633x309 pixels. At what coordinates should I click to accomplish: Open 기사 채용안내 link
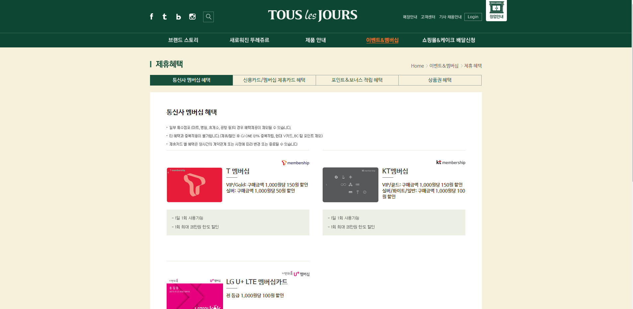coord(450,17)
